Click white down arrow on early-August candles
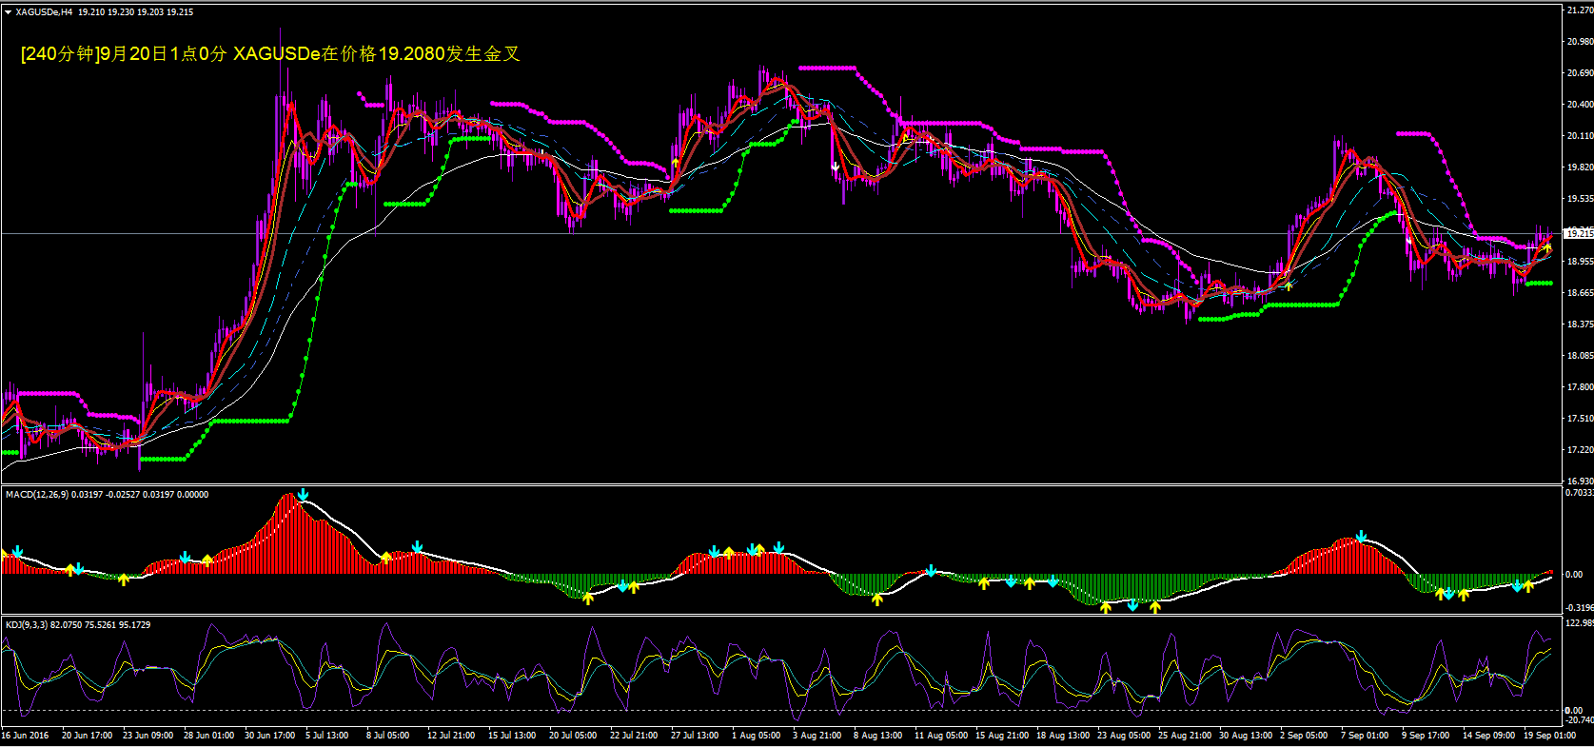The image size is (1594, 747). (x=836, y=167)
